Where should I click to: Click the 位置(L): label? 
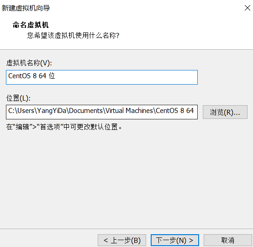coord(18,98)
